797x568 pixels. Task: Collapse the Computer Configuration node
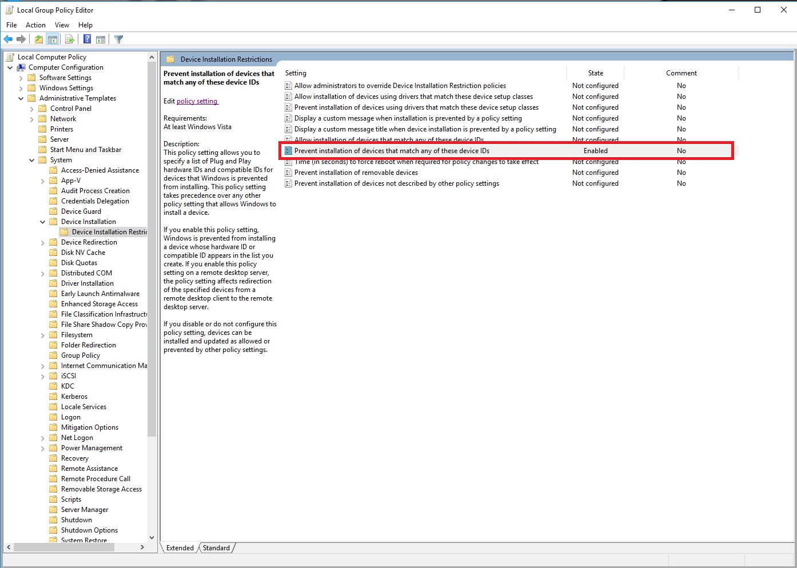[x=10, y=67]
